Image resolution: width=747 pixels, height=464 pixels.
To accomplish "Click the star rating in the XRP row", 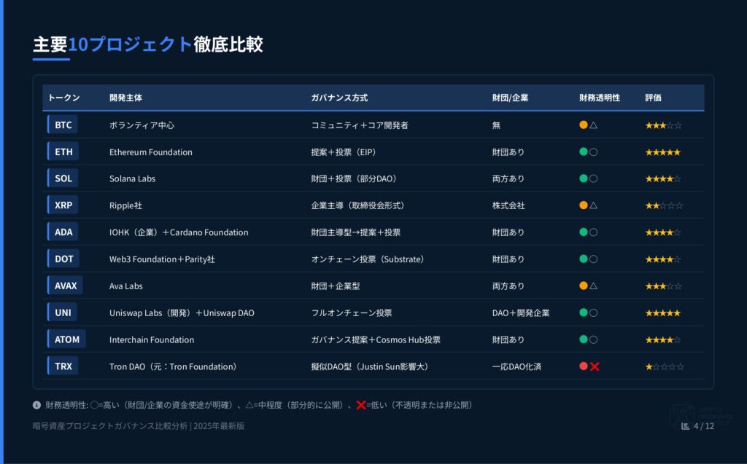I will click(x=664, y=205).
